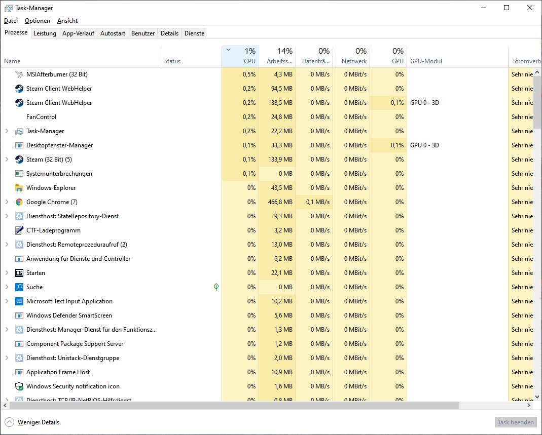Viewport: 542px width, 435px height.
Task: Click the Windows-Explorer folder icon
Action: [19, 188]
